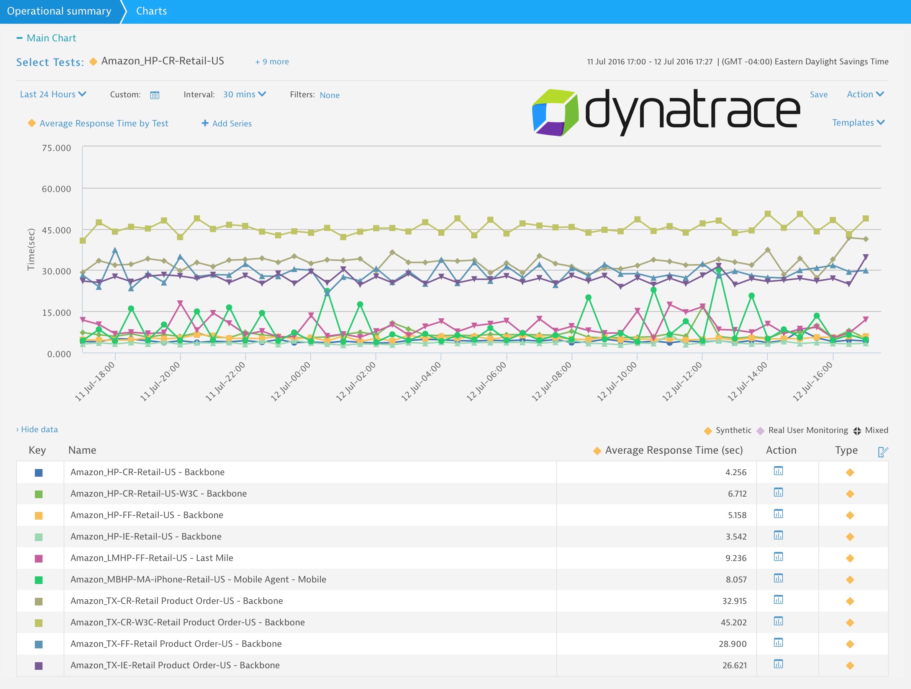This screenshot has width=911, height=689.
Task: Click the Select Tests label
Action: pyautogui.click(x=50, y=62)
